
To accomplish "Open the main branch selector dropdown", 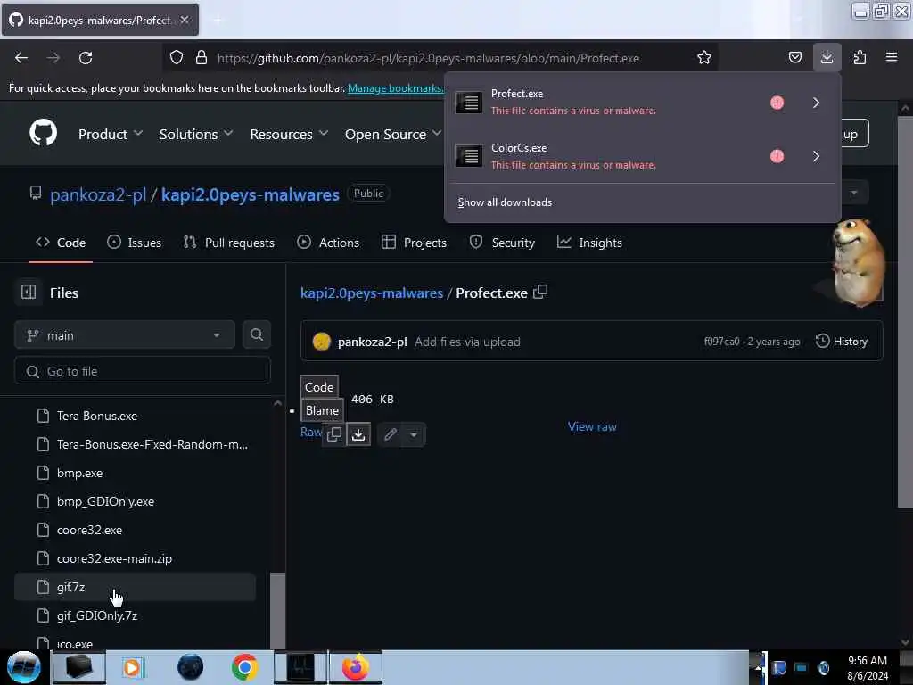I will [x=125, y=335].
